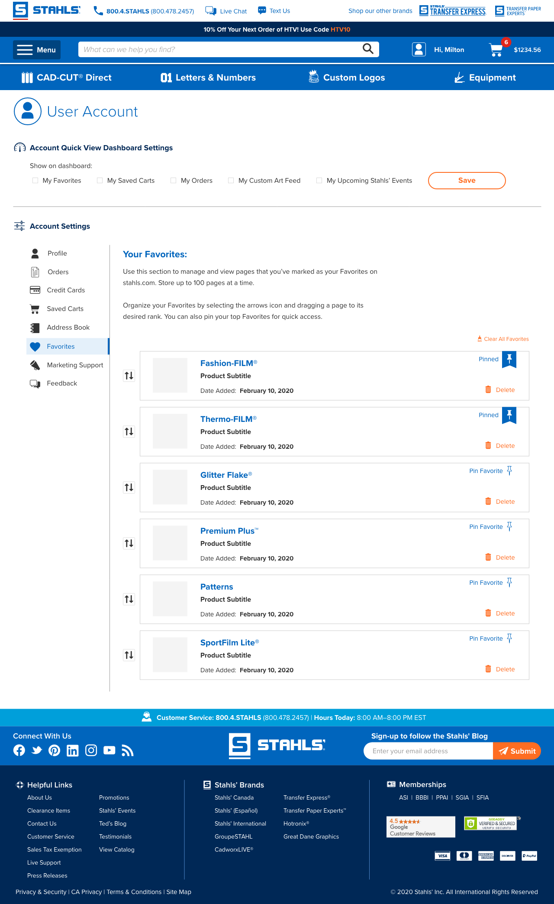Open Stahls' LinkedIn page
This screenshot has height=904, width=554.
(x=73, y=750)
